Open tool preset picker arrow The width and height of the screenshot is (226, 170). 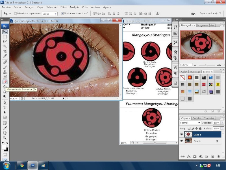point(10,14)
